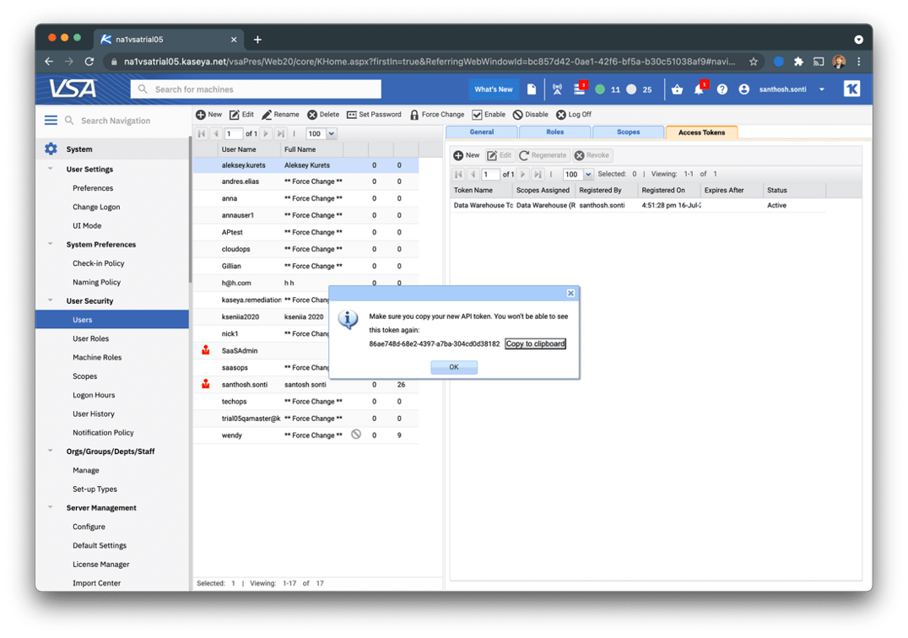
Task: Click Force Change in the toolbar
Action: coord(437,115)
